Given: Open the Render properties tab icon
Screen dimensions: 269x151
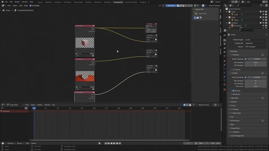Looking at the screenshot, I should point(224,40).
